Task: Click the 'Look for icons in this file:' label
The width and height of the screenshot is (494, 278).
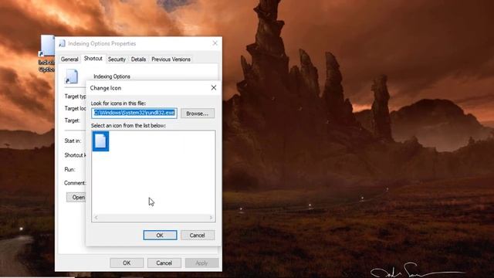Action: (x=118, y=103)
